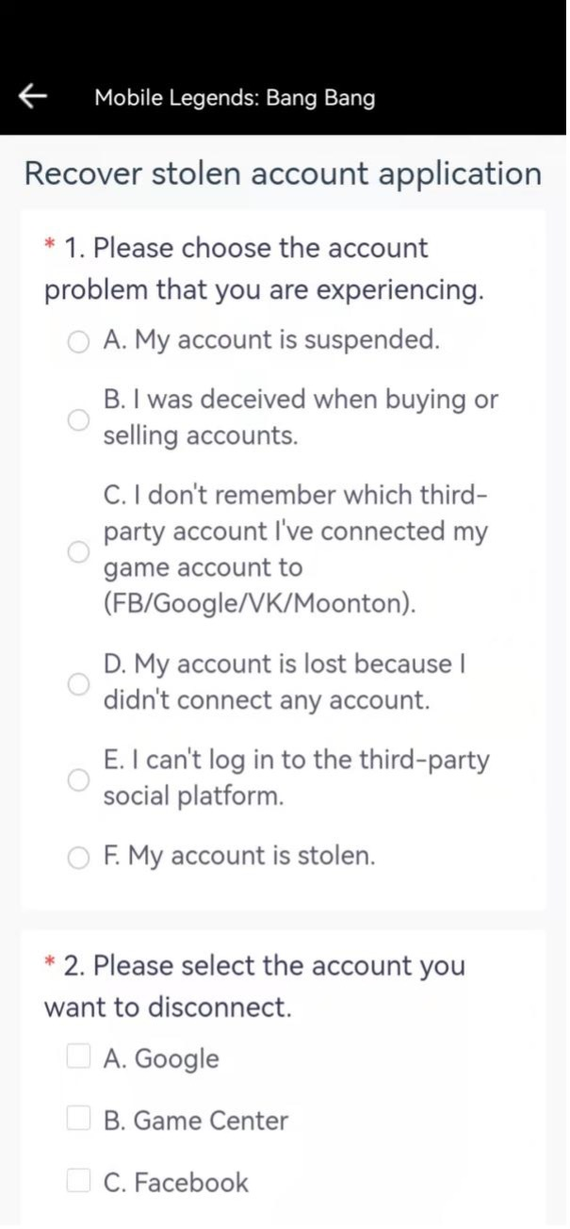The height and width of the screenshot is (1229, 570).
Task: Select radio for can't log in third-party platform
Action: pos(78,778)
